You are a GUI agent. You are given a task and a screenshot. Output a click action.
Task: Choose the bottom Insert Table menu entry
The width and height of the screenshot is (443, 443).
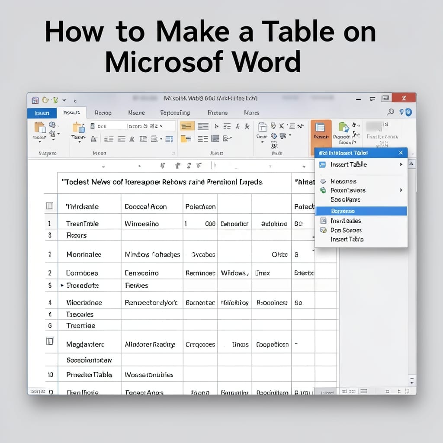pos(361,239)
